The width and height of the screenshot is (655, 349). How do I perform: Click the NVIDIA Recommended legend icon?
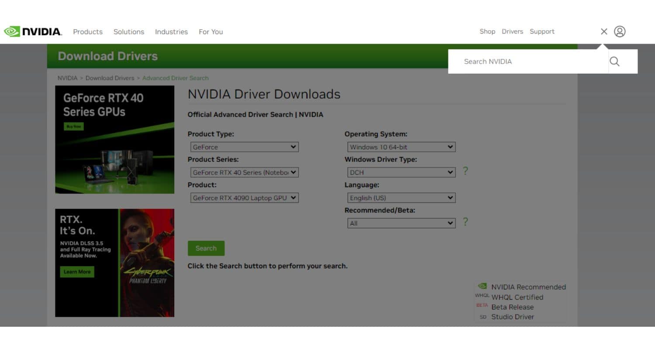[x=482, y=286]
